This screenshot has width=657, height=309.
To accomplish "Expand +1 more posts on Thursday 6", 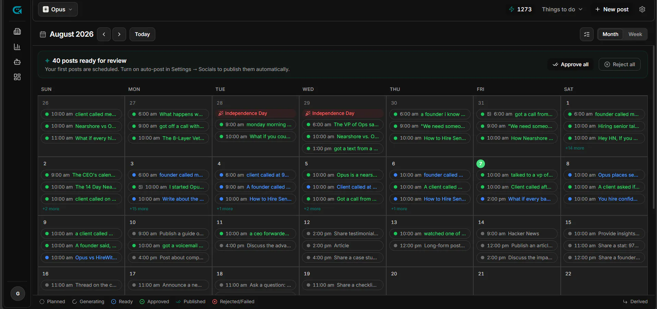I will (x=399, y=209).
